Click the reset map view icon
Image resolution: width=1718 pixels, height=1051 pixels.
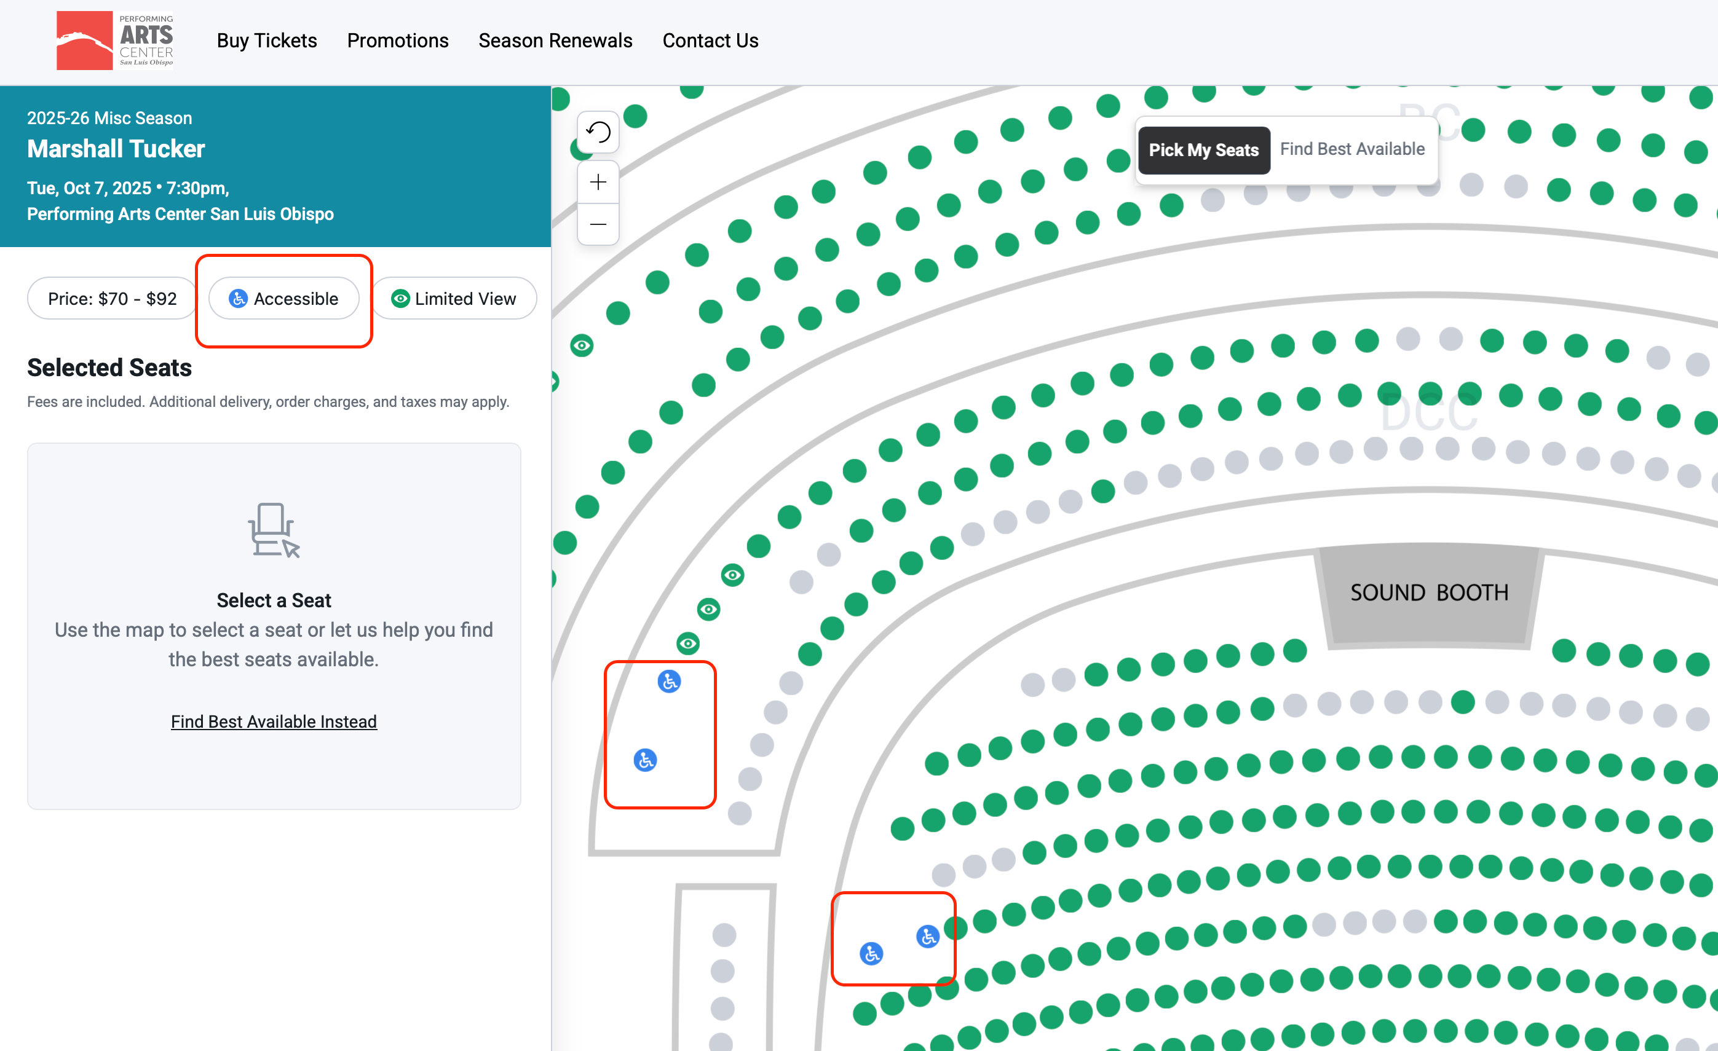point(598,132)
